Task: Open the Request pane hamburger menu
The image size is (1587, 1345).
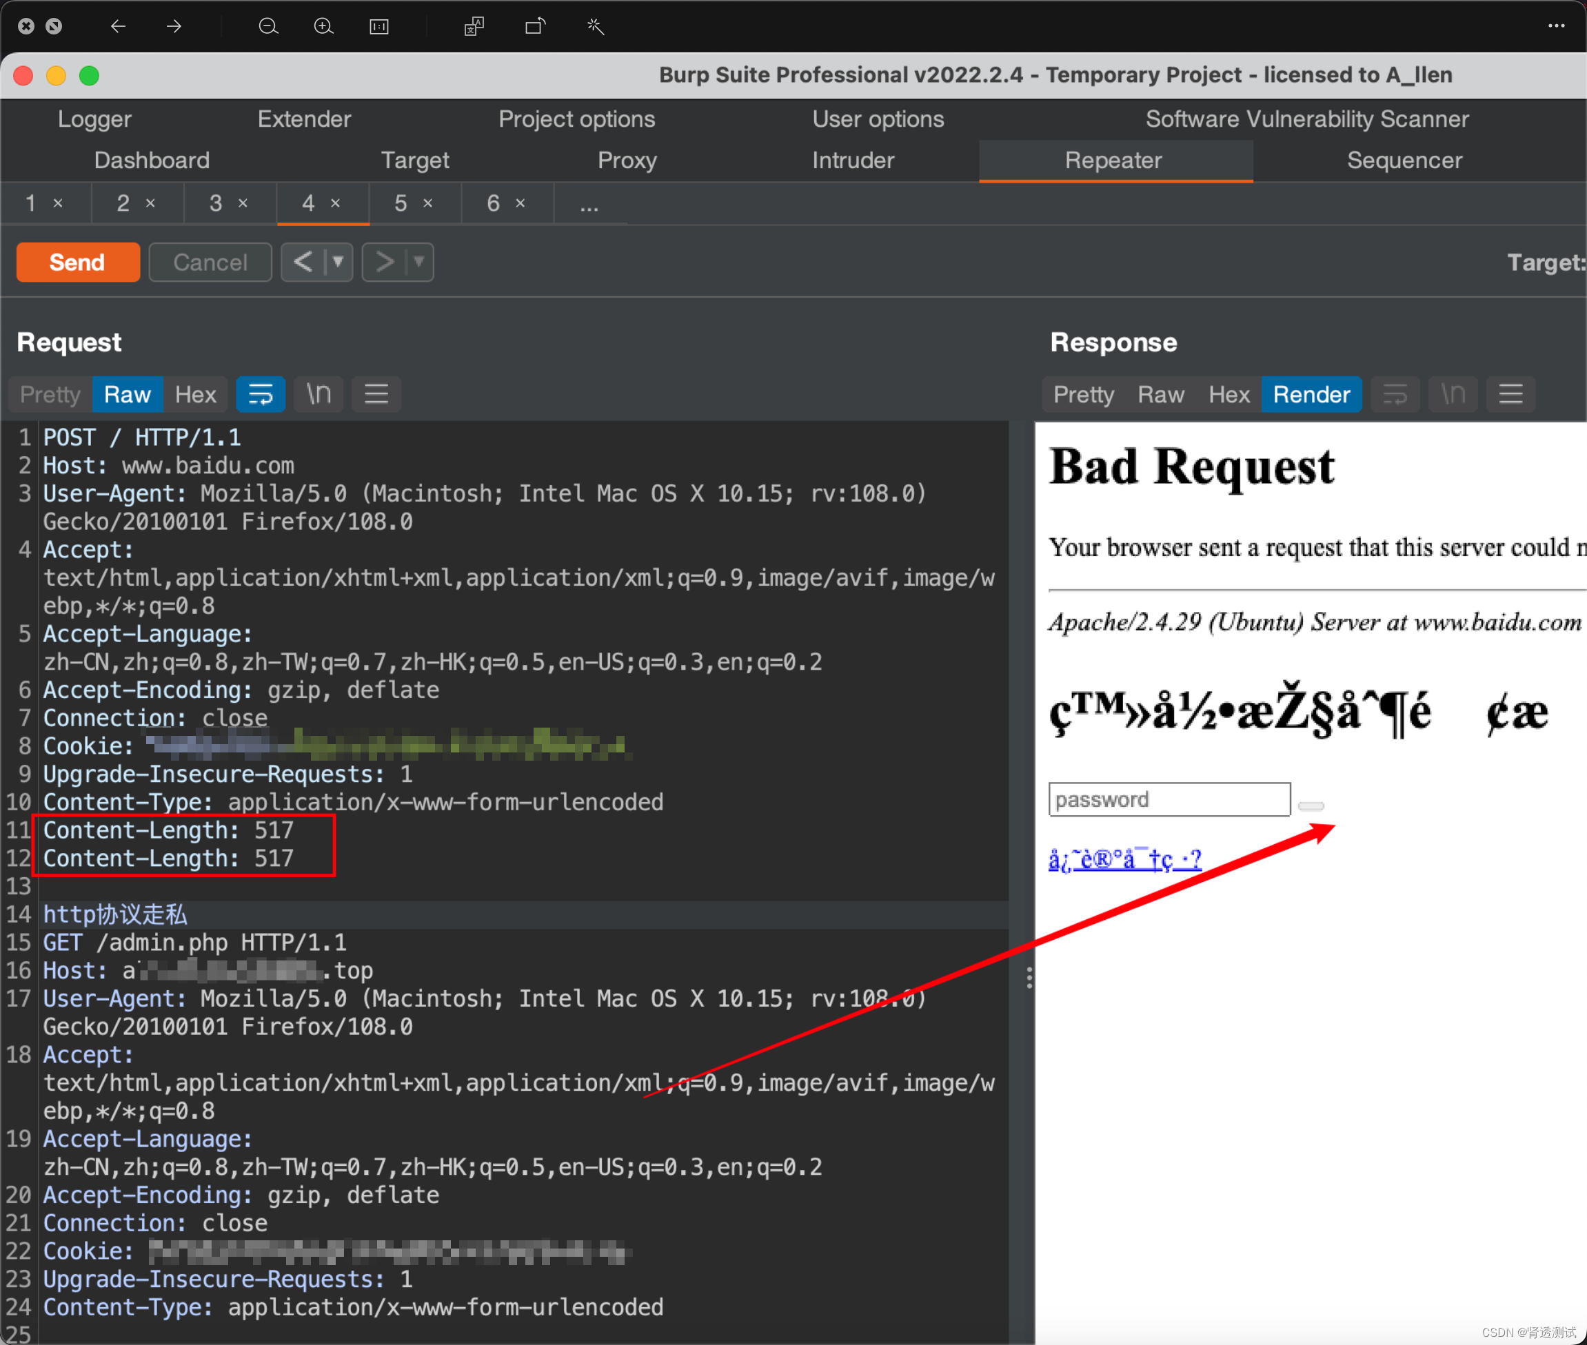Action: coord(376,394)
